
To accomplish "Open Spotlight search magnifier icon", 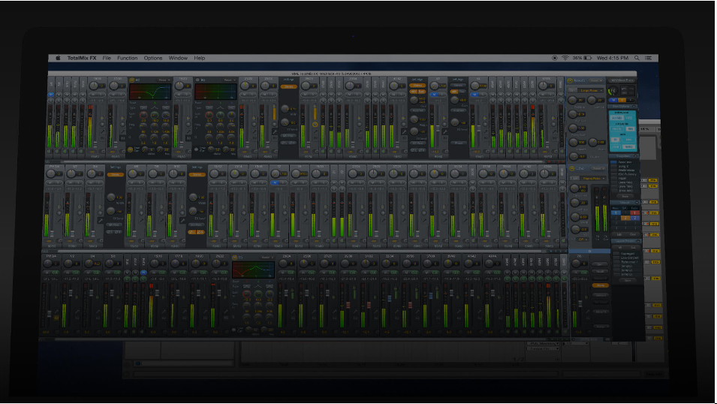I will click(637, 58).
